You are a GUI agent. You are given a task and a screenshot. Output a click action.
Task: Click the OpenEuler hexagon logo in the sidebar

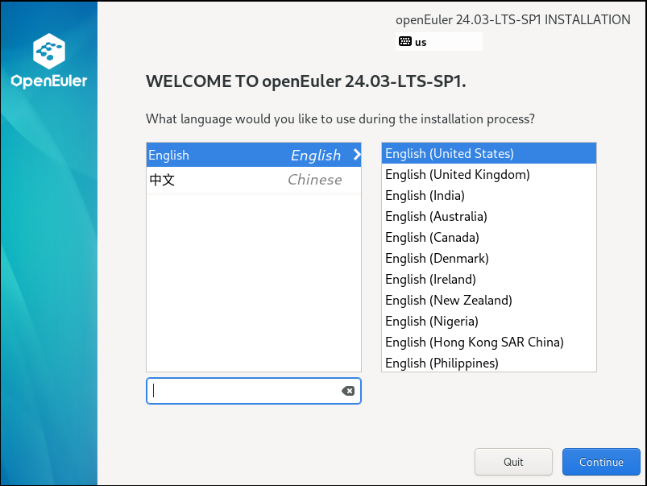49,52
